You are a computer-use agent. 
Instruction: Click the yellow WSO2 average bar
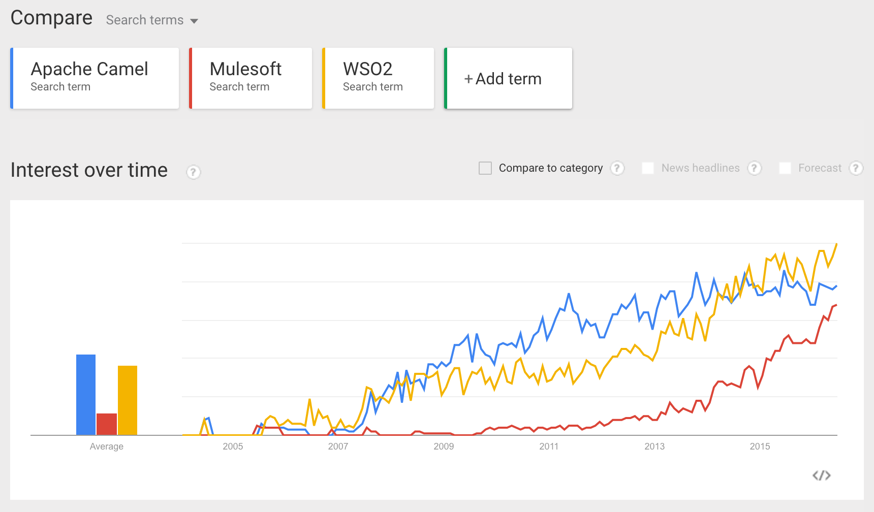128,400
